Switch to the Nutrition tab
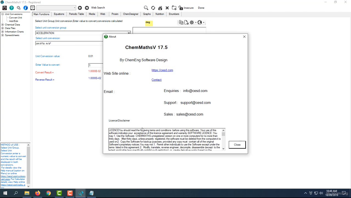This screenshot has height=198, width=351. point(160,14)
